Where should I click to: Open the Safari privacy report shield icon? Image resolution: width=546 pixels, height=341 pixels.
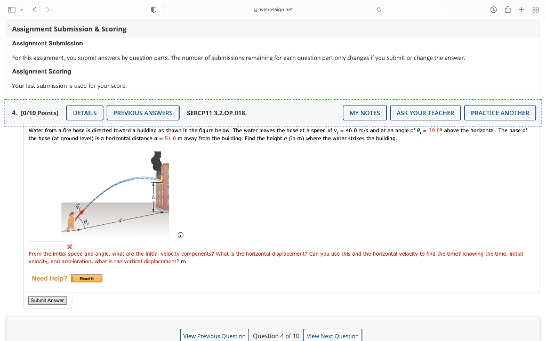pos(153,9)
